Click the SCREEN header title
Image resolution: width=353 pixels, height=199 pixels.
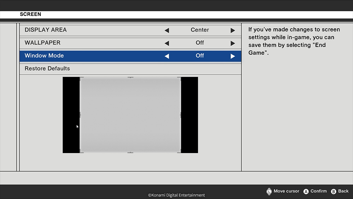pyautogui.click(x=30, y=14)
